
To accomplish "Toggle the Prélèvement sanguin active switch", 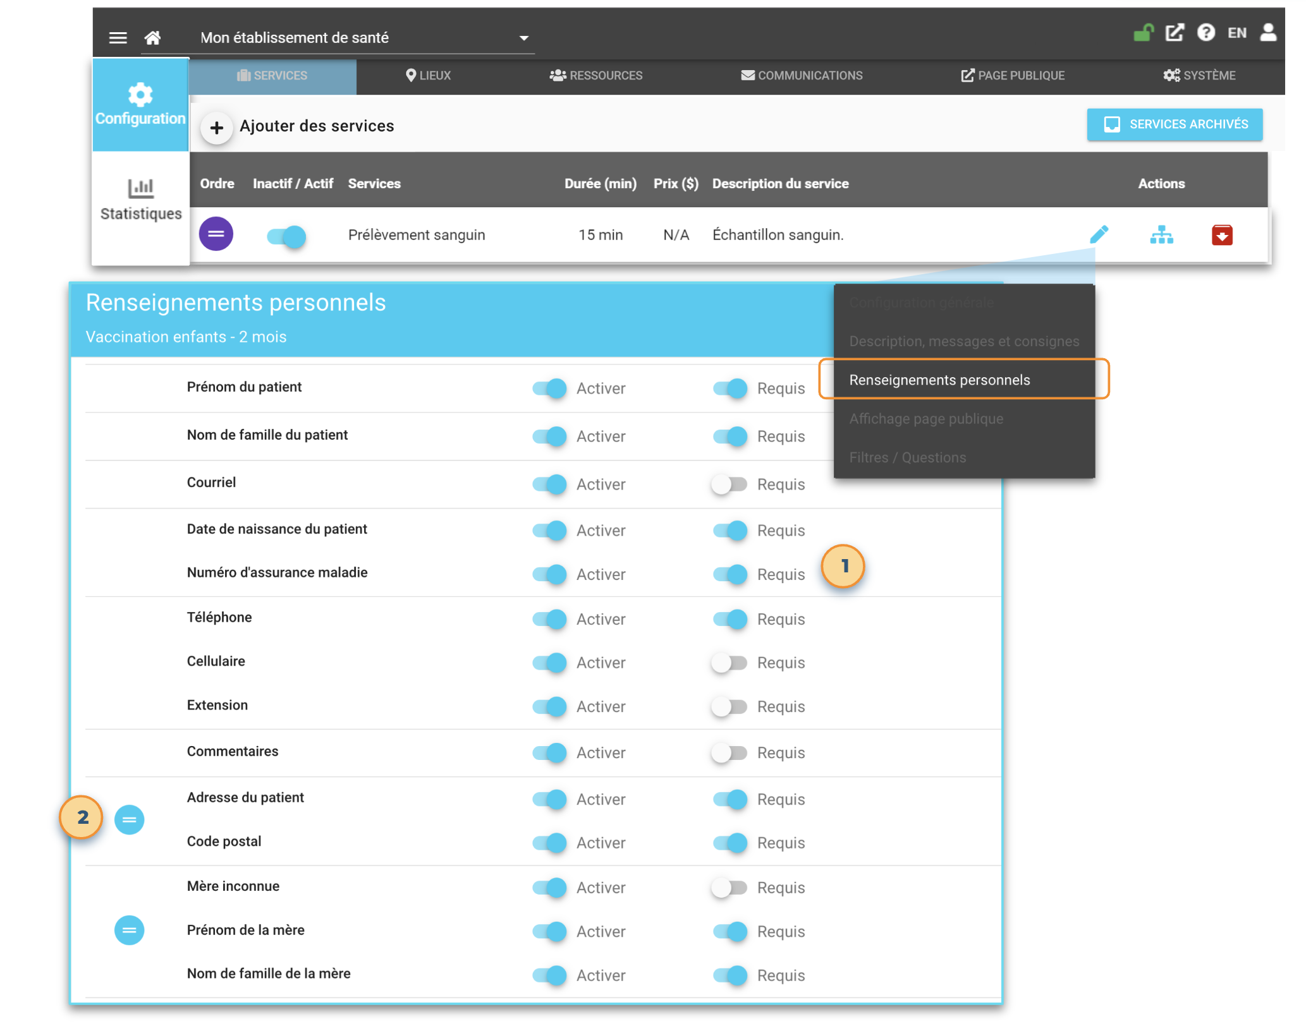I will click(286, 236).
